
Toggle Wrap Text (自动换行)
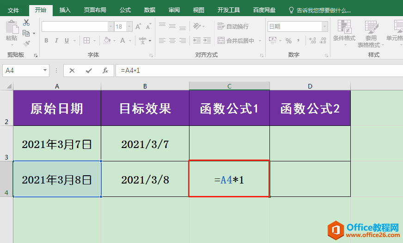pyautogui.click(x=233, y=26)
